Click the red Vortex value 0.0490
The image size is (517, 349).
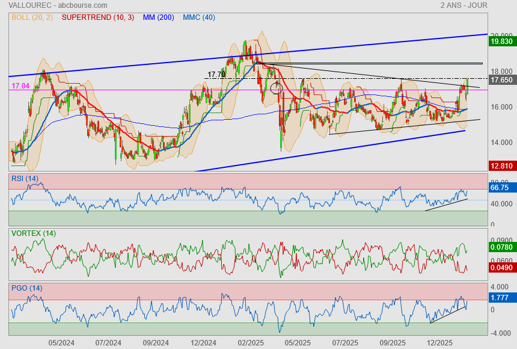[501, 268]
